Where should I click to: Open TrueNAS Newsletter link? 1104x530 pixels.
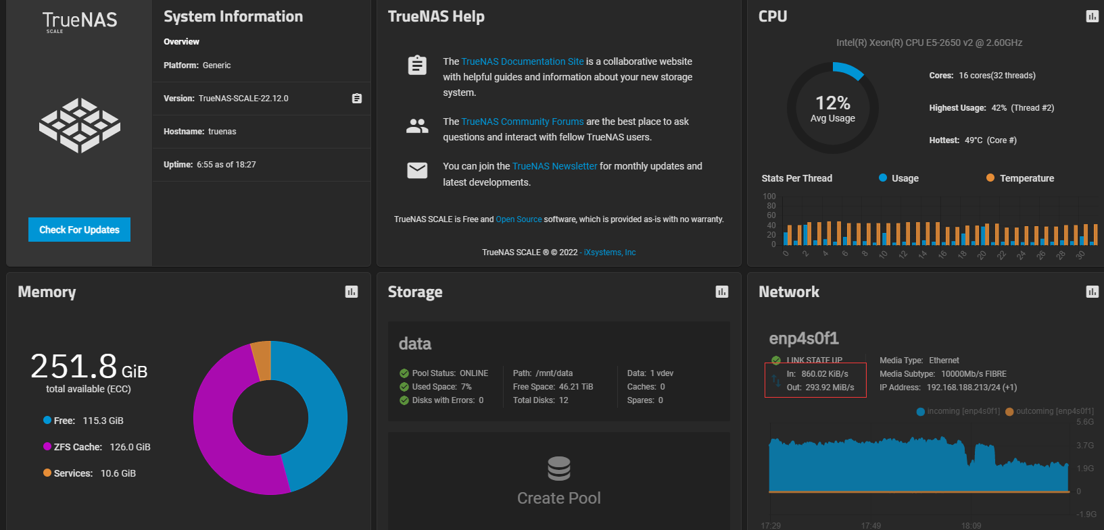click(x=555, y=166)
